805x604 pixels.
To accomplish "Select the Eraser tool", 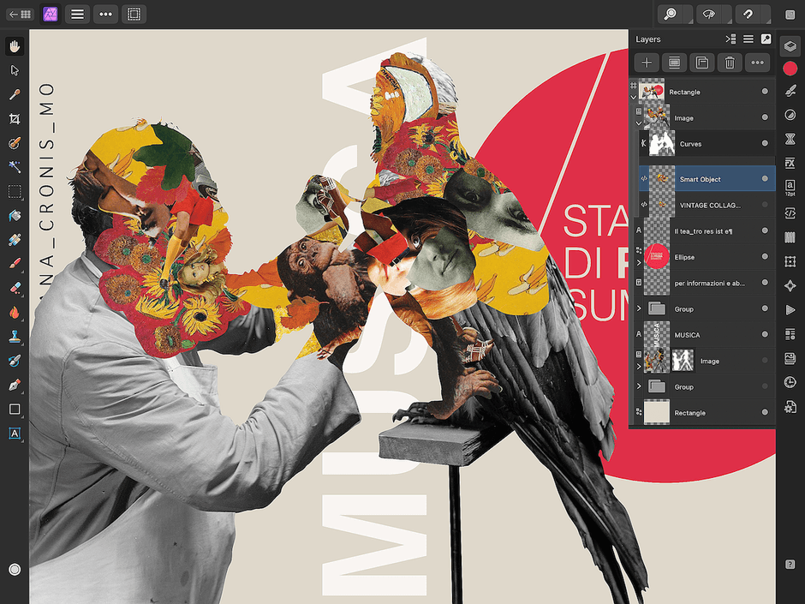I will coord(15,289).
